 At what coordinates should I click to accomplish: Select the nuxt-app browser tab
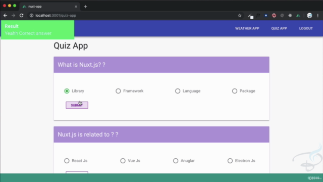pyautogui.click(x=49, y=7)
